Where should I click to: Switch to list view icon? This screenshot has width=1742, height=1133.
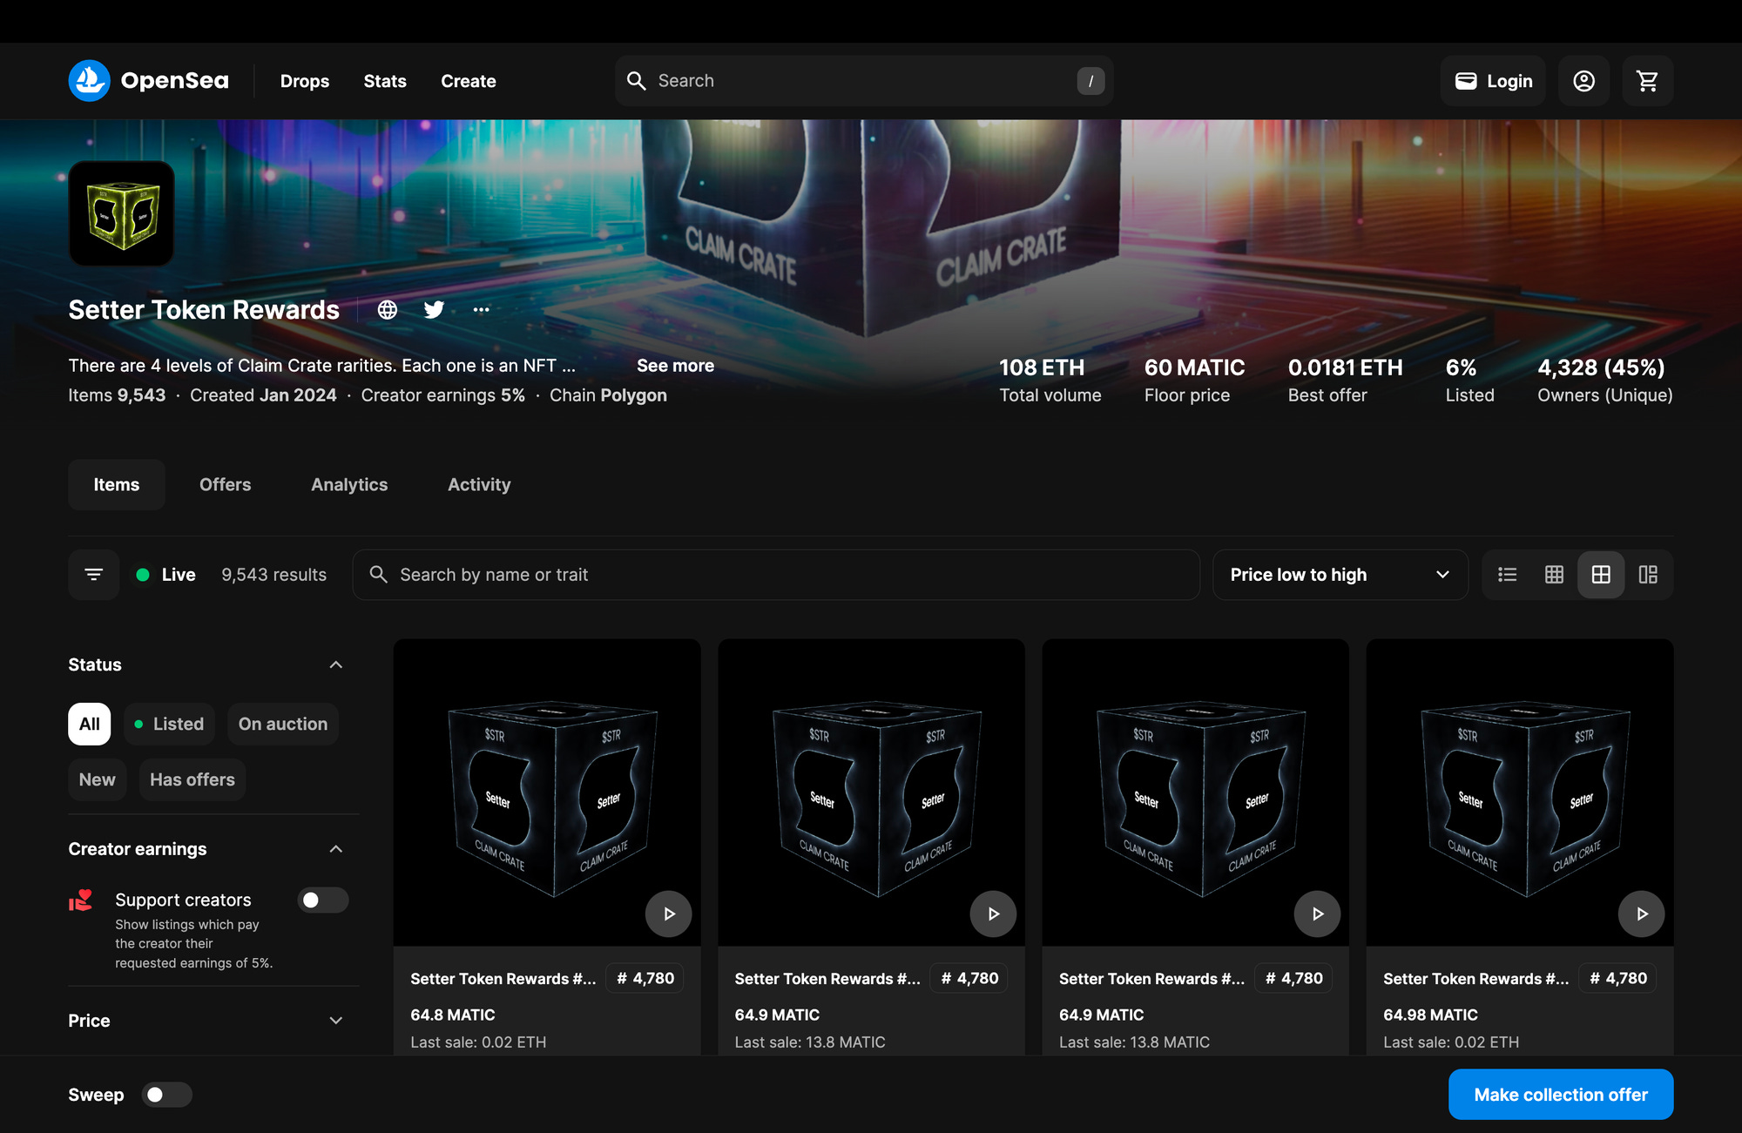pos(1507,575)
